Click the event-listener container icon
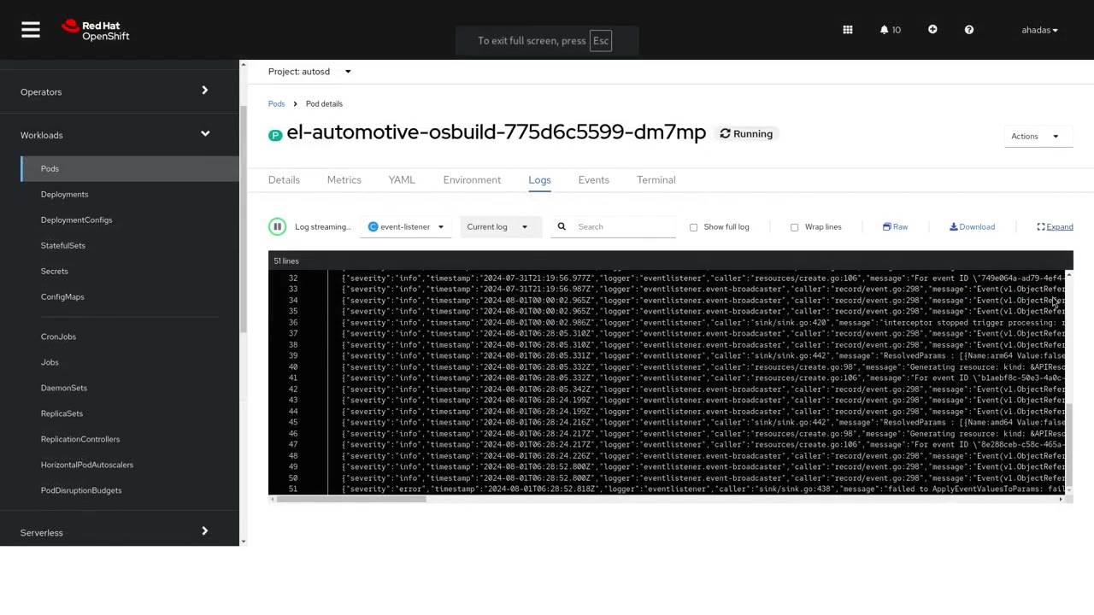 pyautogui.click(x=373, y=226)
